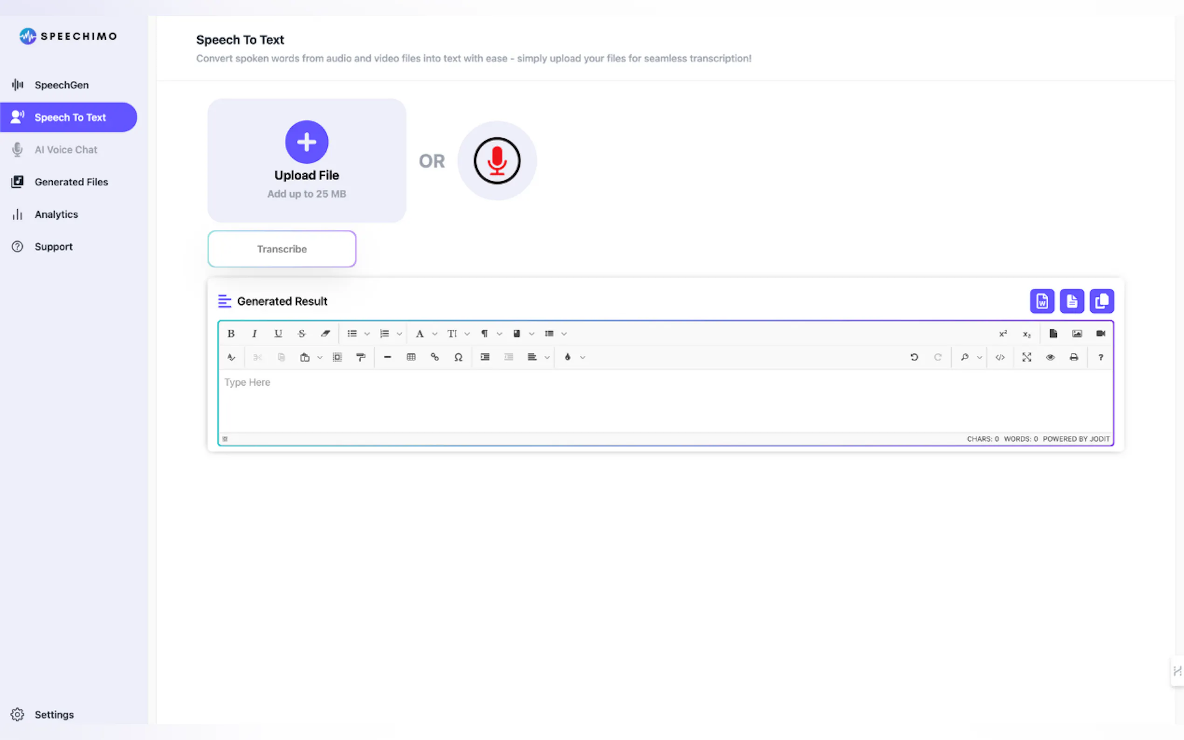The width and height of the screenshot is (1184, 740).
Task: Insert special character with Omega icon
Action: point(458,357)
